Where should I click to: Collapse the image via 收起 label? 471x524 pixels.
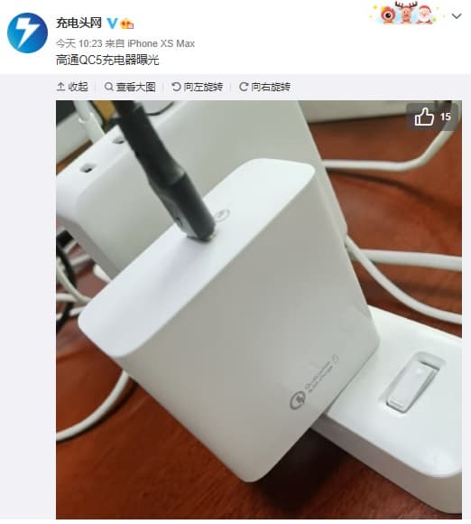[x=78, y=87]
